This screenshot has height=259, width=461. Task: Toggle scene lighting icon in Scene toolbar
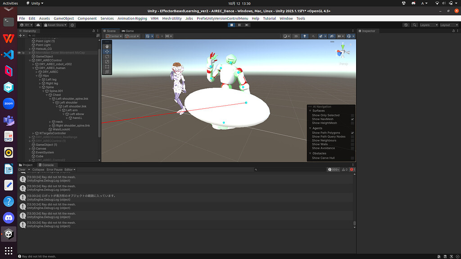point(305,36)
